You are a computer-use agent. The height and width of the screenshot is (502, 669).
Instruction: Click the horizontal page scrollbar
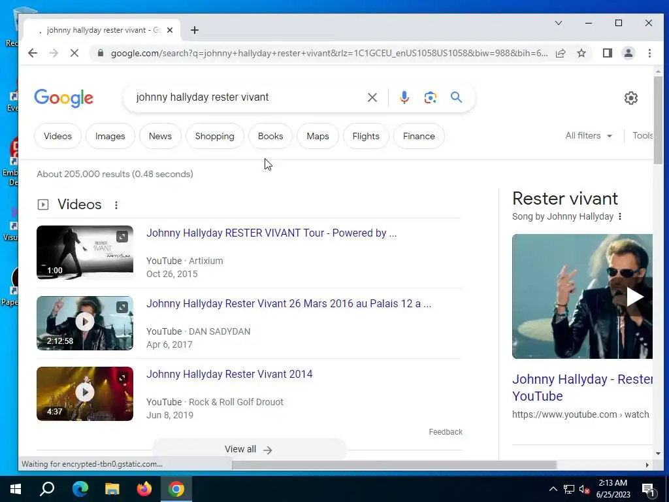coord(394,465)
